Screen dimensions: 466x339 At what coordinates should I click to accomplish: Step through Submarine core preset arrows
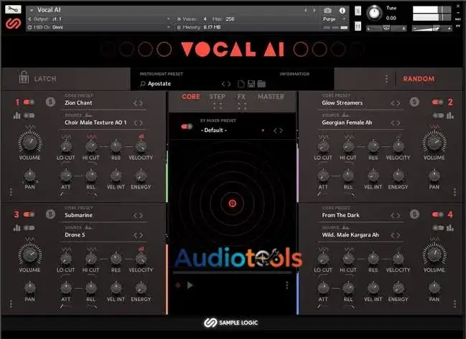pyautogui.click(x=138, y=215)
